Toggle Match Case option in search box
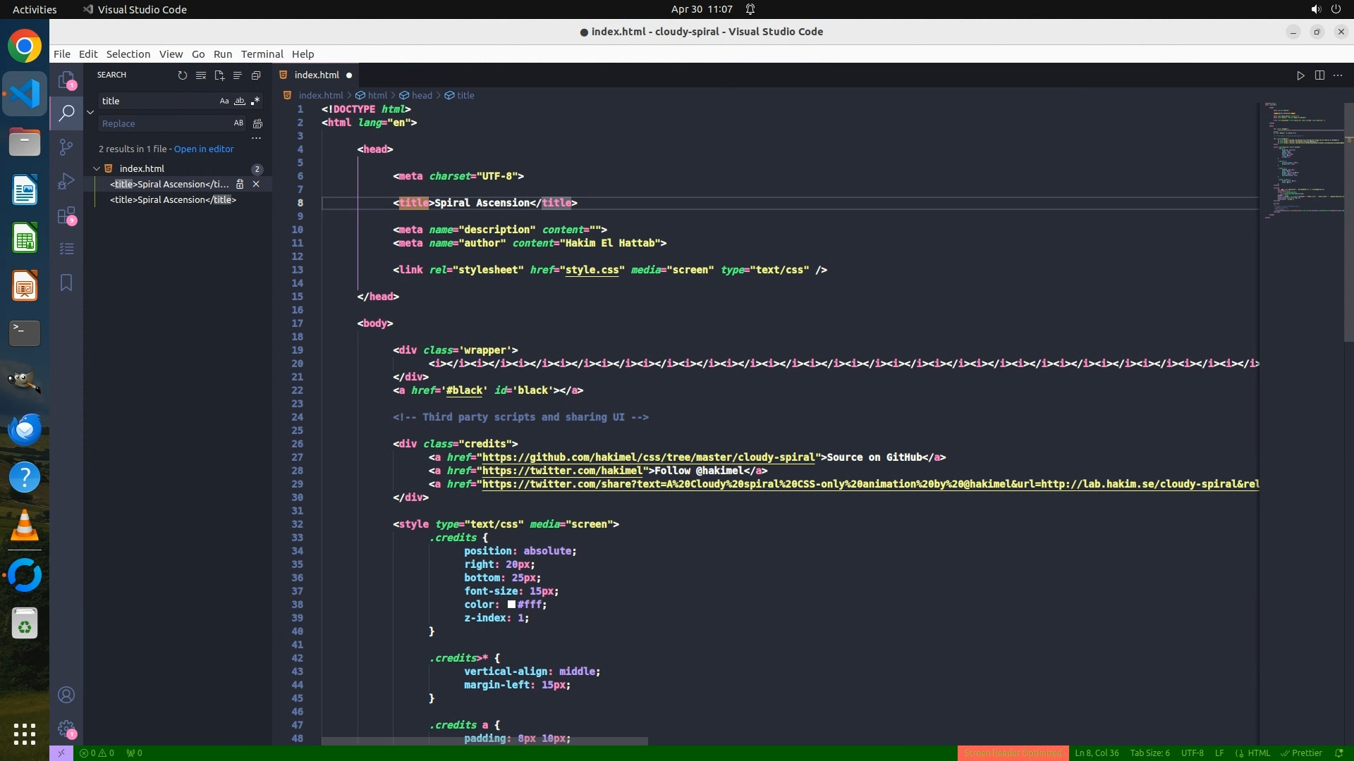Viewport: 1354px width, 761px height. click(x=224, y=101)
